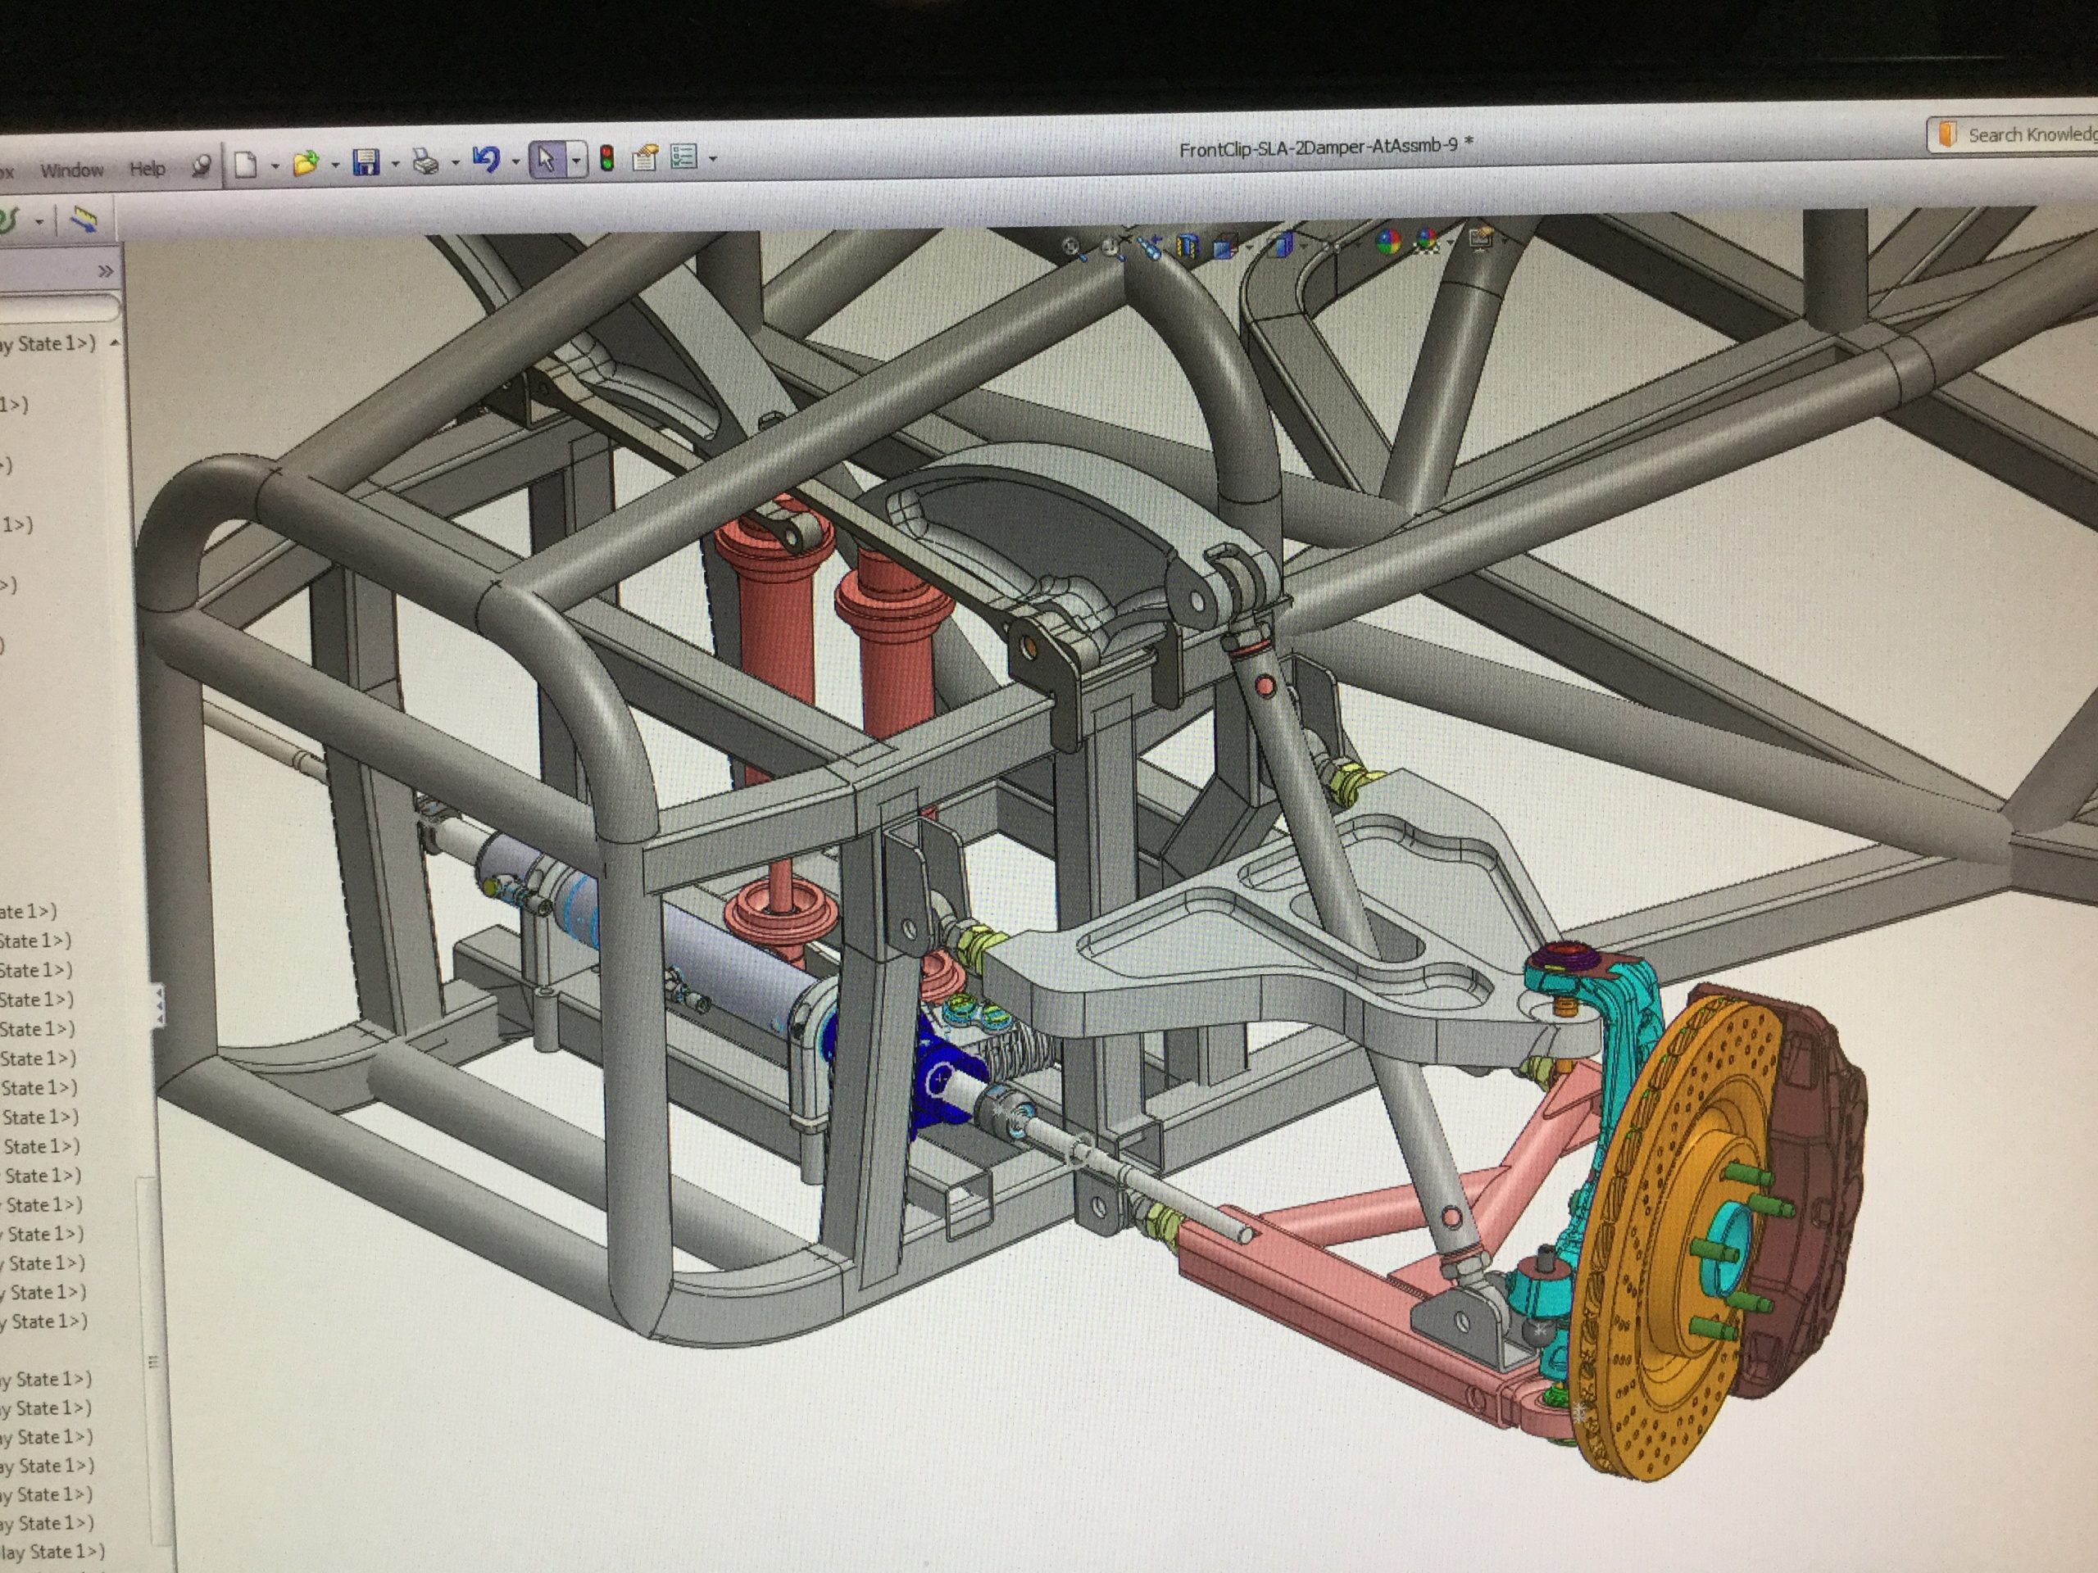Image resolution: width=2098 pixels, height=1573 pixels.
Task: Click Zoom to Fit magnifier in view toolbar
Action: pos(1073,248)
